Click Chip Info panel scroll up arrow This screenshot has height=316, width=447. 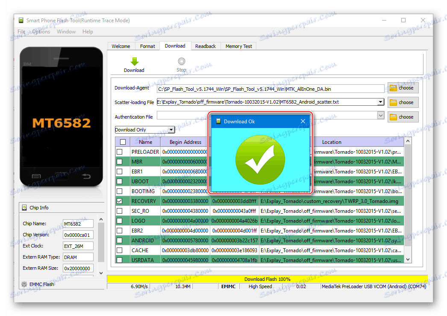101,219
